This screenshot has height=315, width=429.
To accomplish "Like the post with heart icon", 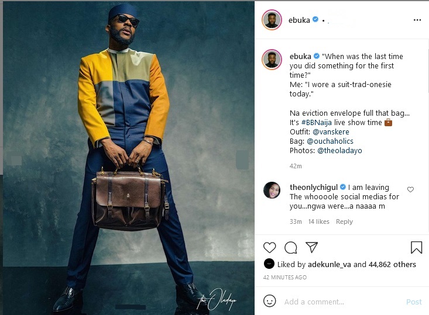I will tap(269, 248).
